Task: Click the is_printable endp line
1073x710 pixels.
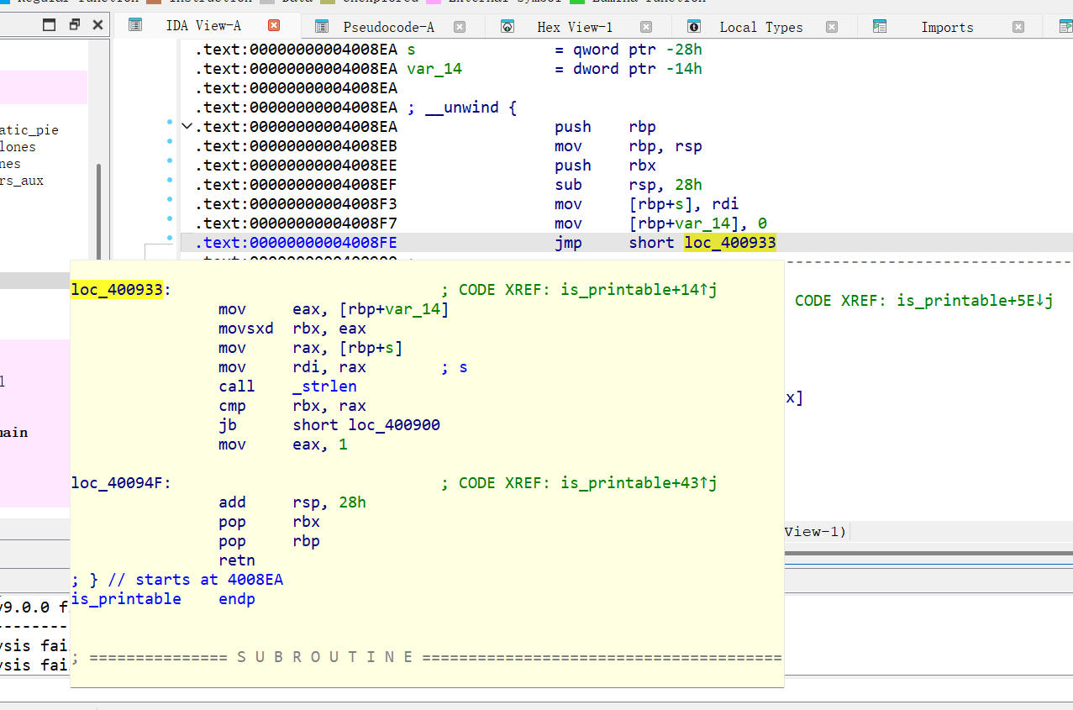Action: (163, 599)
